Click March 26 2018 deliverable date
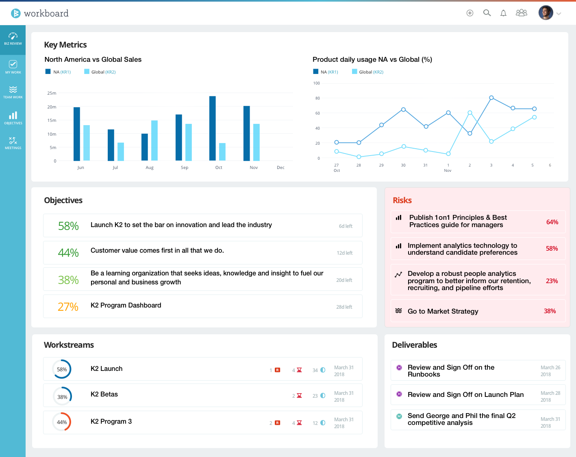Viewport: 576px width, 457px height. click(550, 371)
